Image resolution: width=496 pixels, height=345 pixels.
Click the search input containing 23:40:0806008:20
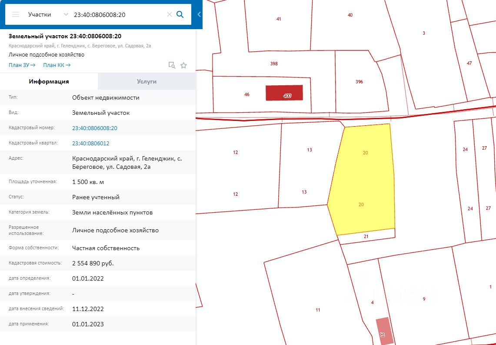pyautogui.click(x=119, y=14)
